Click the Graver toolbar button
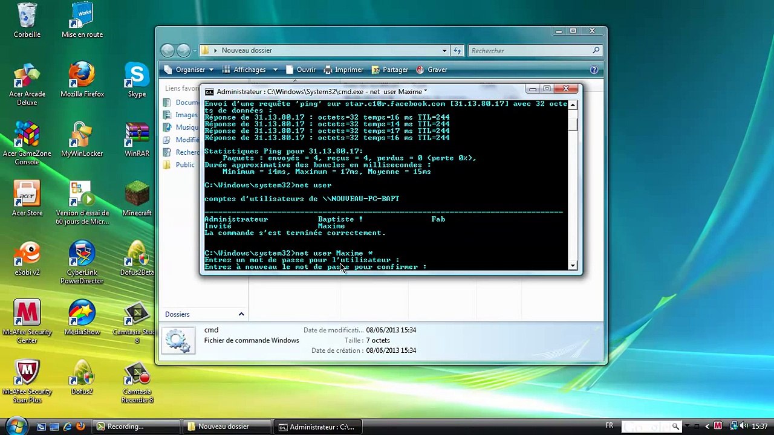The image size is (774, 435). pyautogui.click(x=432, y=70)
